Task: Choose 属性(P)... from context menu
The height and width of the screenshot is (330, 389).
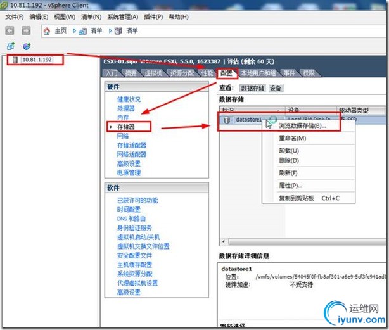Action: coord(291,186)
